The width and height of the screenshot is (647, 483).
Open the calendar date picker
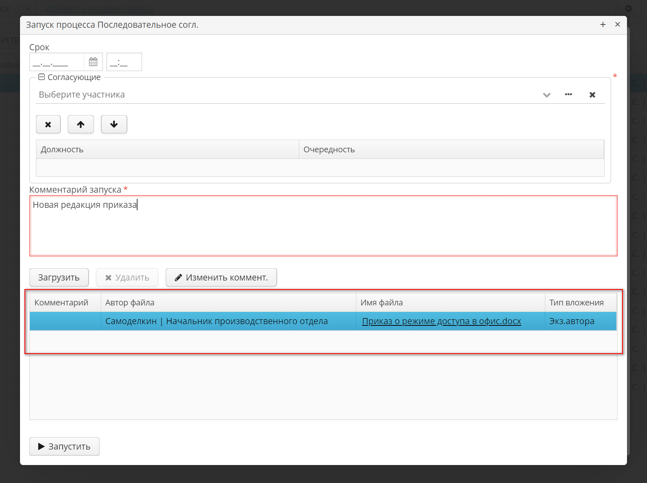[x=93, y=62]
